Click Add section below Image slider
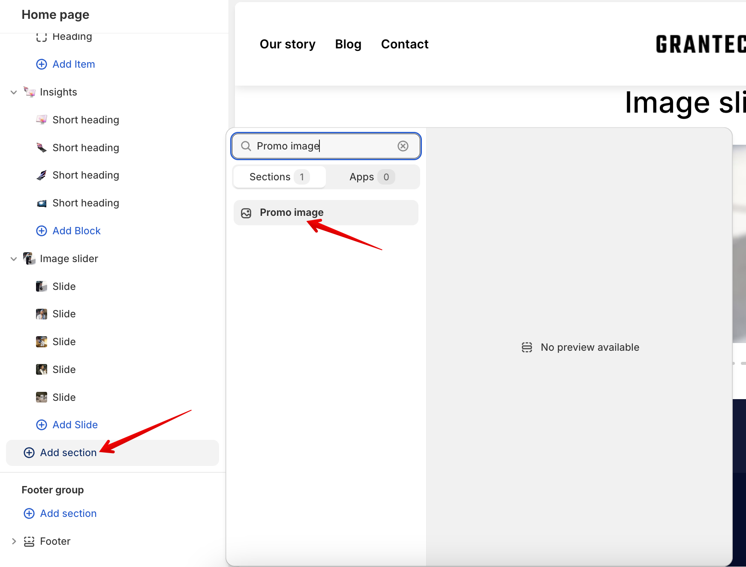746x567 pixels. click(68, 453)
